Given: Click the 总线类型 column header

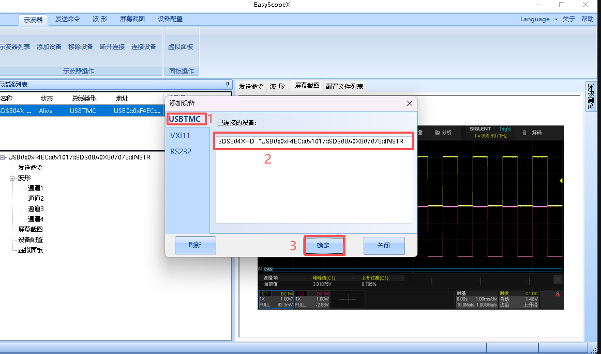Looking at the screenshot, I should pos(90,98).
